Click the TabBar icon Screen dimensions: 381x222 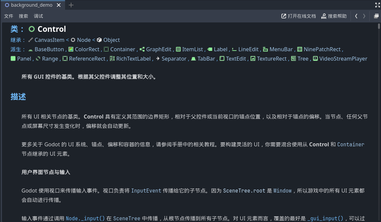[x=194, y=59]
